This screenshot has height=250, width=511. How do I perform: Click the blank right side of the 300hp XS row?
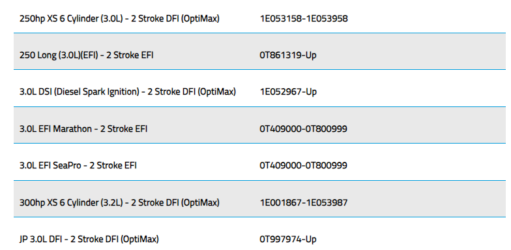[x=426, y=198]
